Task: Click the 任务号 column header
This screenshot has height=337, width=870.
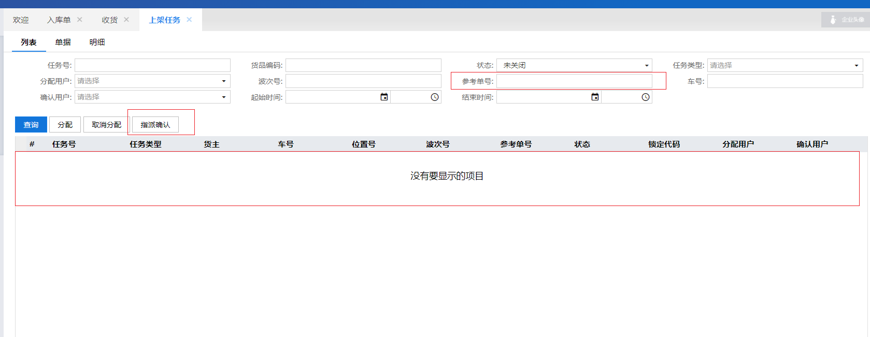Action: point(64,144)
